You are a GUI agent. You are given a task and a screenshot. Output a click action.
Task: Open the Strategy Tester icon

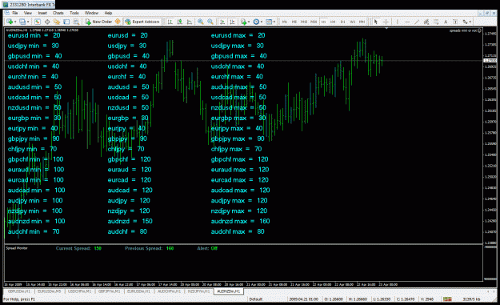tap(76, 22)
